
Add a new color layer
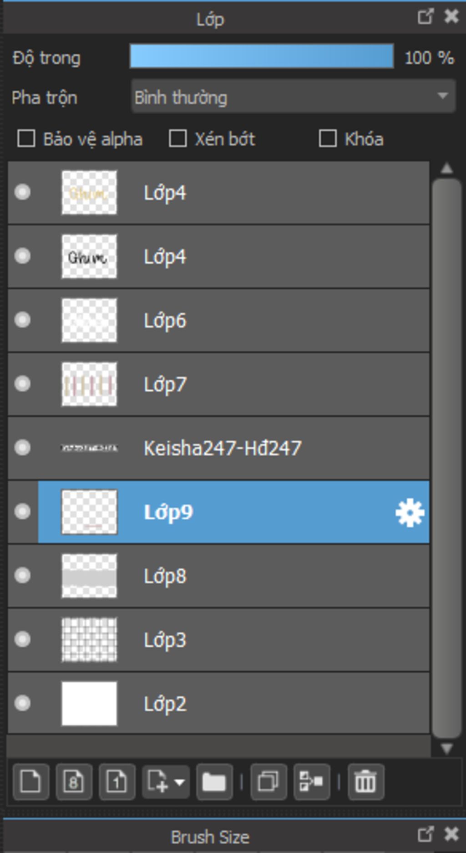click(31, 782)
